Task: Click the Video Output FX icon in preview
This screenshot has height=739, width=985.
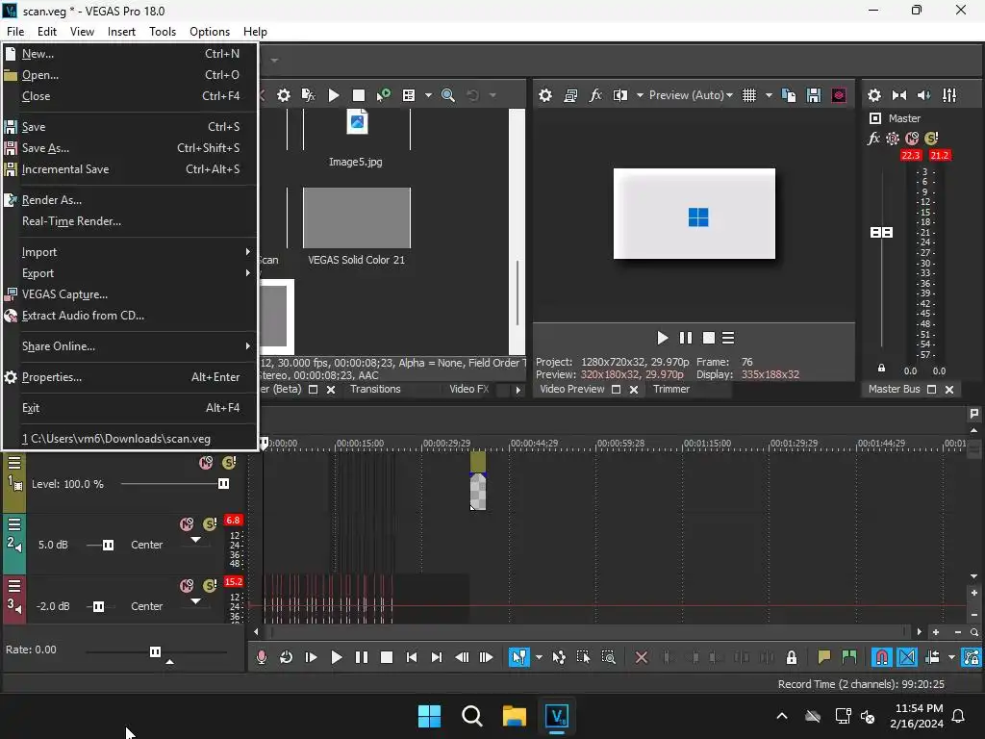Action: click(x=594, y=95)
